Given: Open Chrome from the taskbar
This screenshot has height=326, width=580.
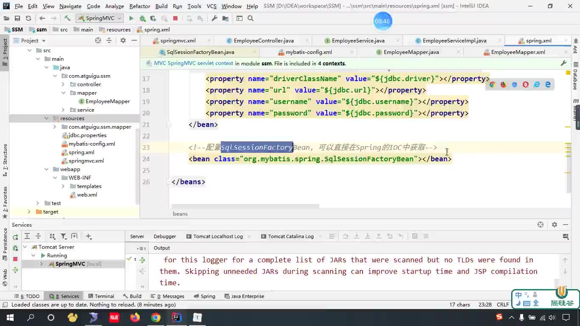Looking at the screenshot, I should coord(156,318).
